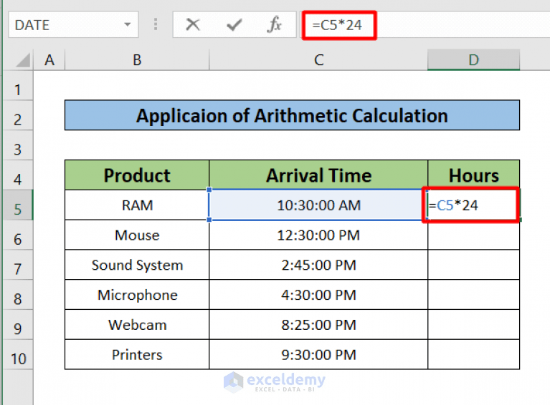
Task: Click the 'Product' header cell
Action: [x=137, y=175]
